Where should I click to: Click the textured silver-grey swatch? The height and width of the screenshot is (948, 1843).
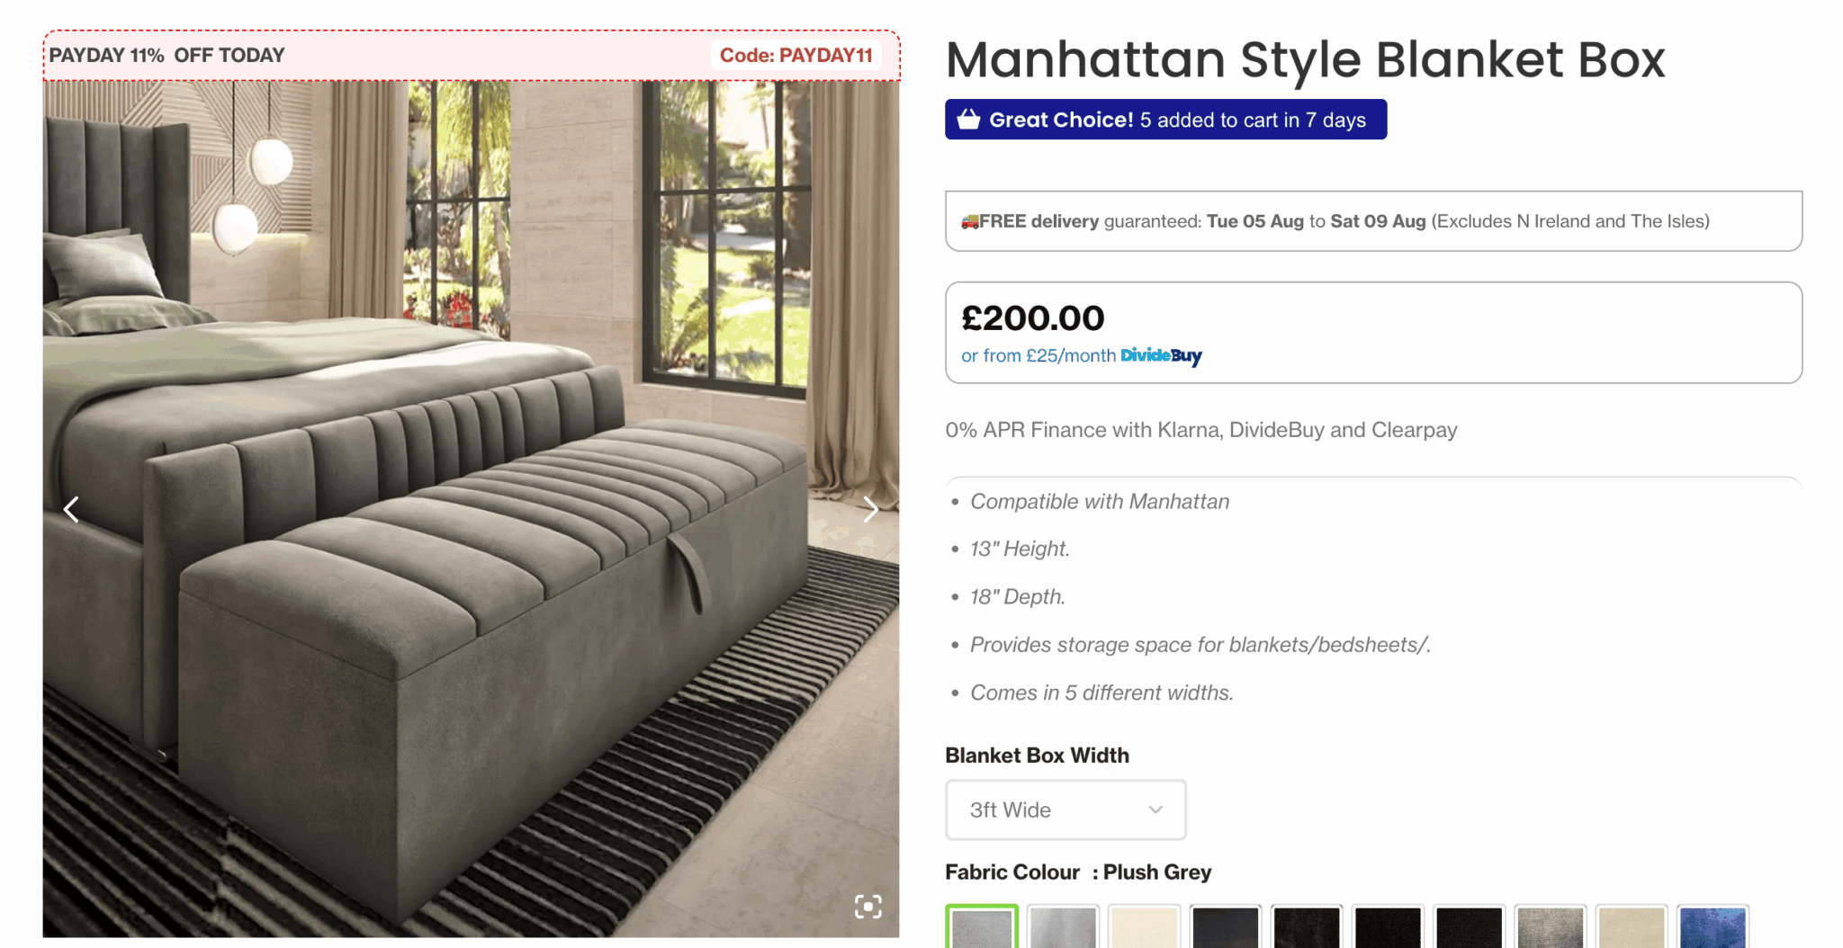[x=1550, y=926]
